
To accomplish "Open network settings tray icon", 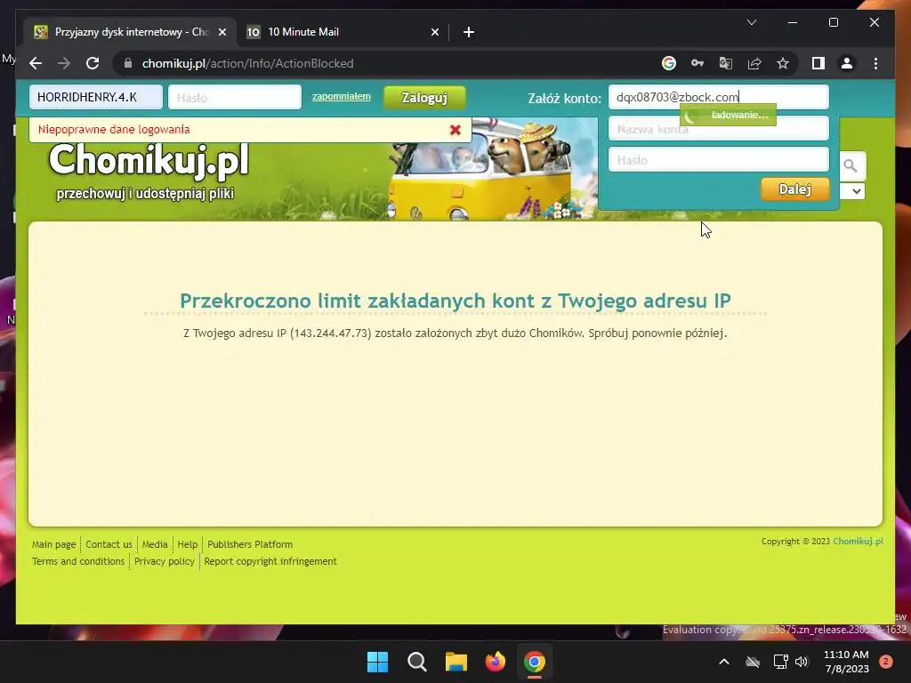I will click(780, 662).
